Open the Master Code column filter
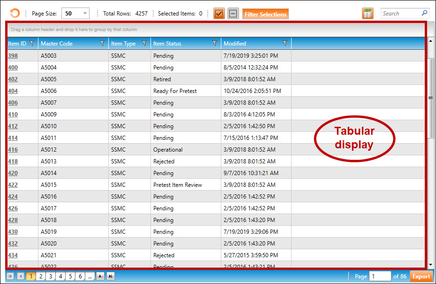 click(102, 44)
